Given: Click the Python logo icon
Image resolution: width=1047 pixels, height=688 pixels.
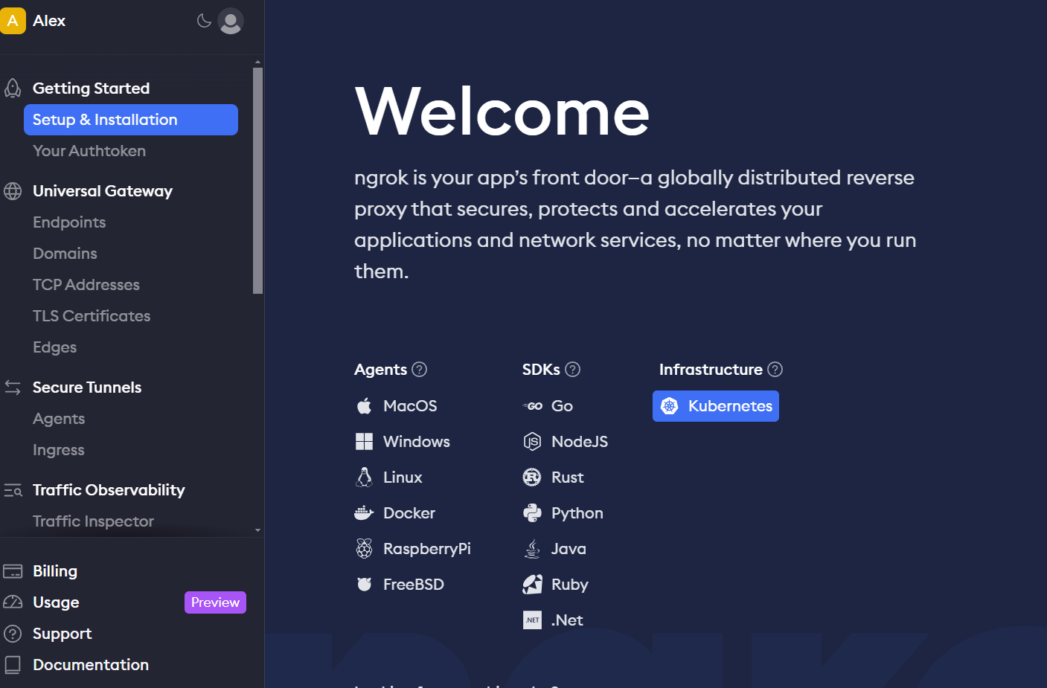Looking at the screenshot, I should click(532, 513).
